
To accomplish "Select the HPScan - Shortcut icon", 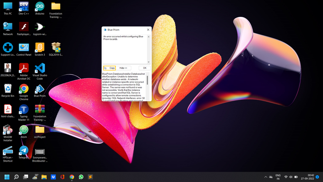I will coord(8,154).
